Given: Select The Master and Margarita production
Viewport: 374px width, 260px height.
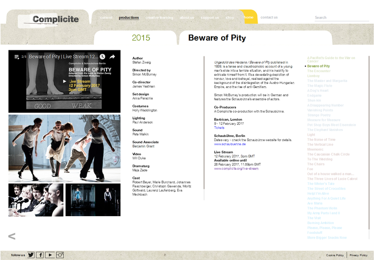Looking at the screenshot, I should [327, 81].
